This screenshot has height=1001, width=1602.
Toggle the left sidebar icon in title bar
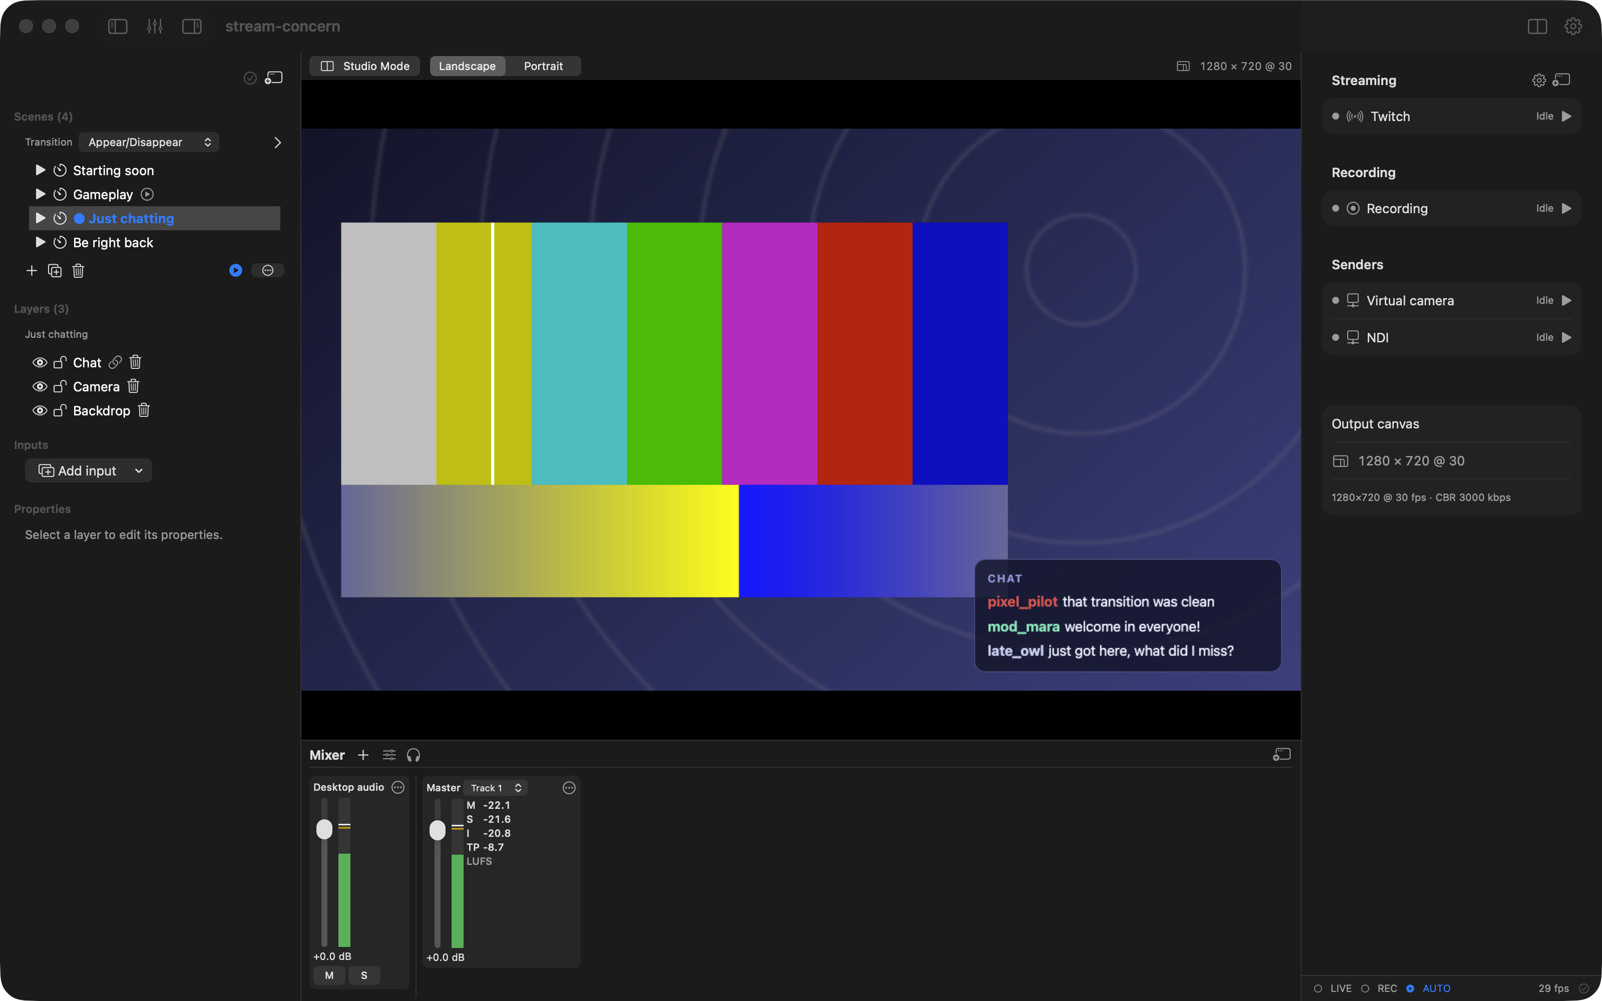tap(117, 27)
